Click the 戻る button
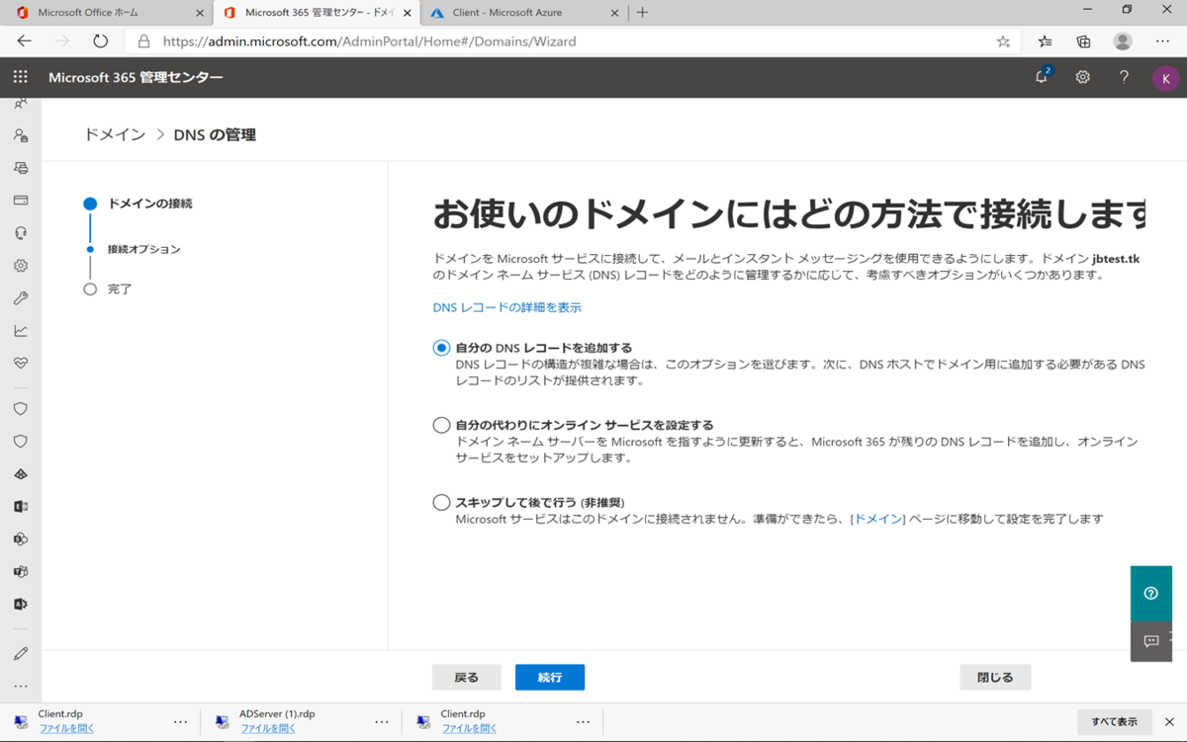1187x742 pixels. tap(467, 677)
